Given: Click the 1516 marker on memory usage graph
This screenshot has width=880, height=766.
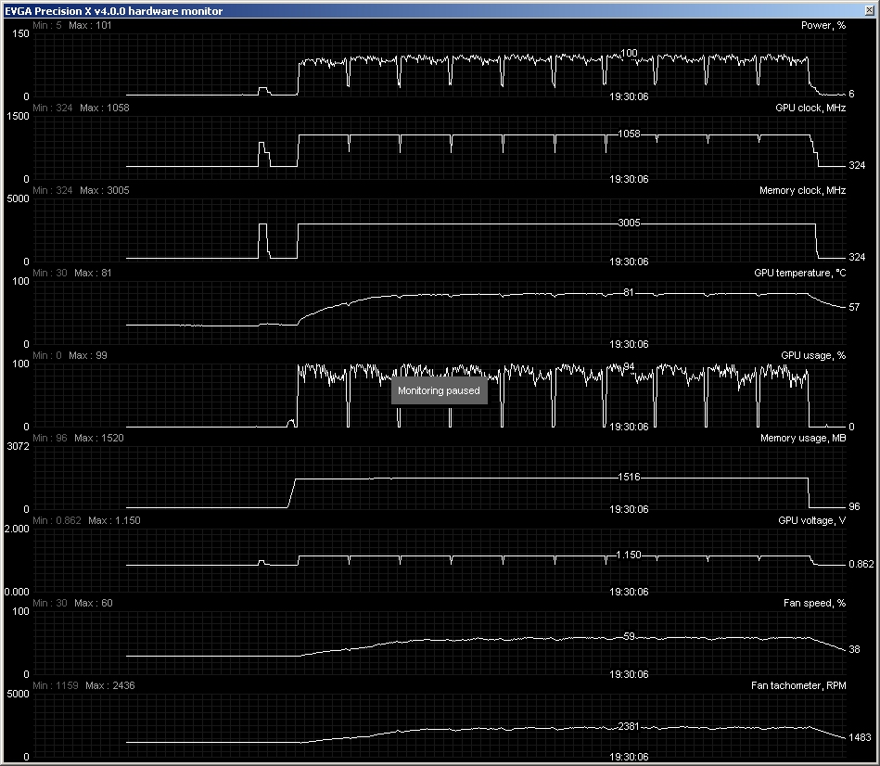Looking at the screenshot, I should (629, 477).
